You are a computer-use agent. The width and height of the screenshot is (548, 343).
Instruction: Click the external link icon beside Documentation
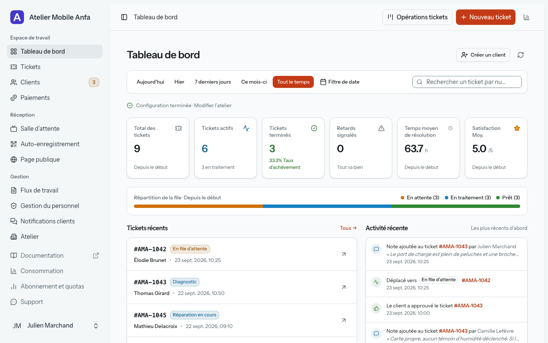pyautogui.click(x=96, y=256)
